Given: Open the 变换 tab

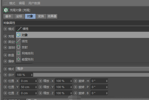Looking at the screenshot, I should [x=41, y=16].
